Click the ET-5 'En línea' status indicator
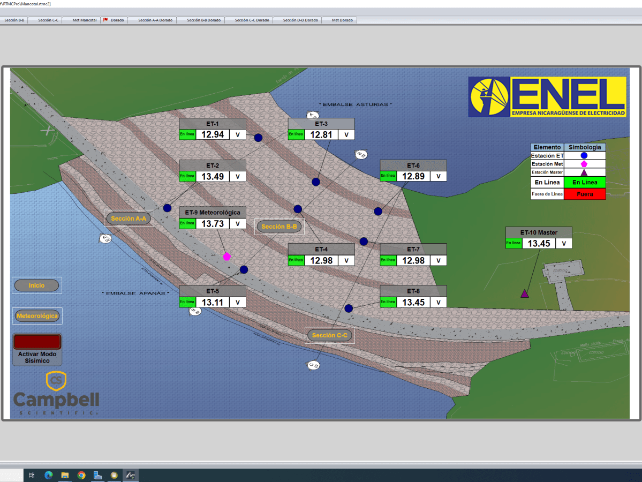 [187, 302]
